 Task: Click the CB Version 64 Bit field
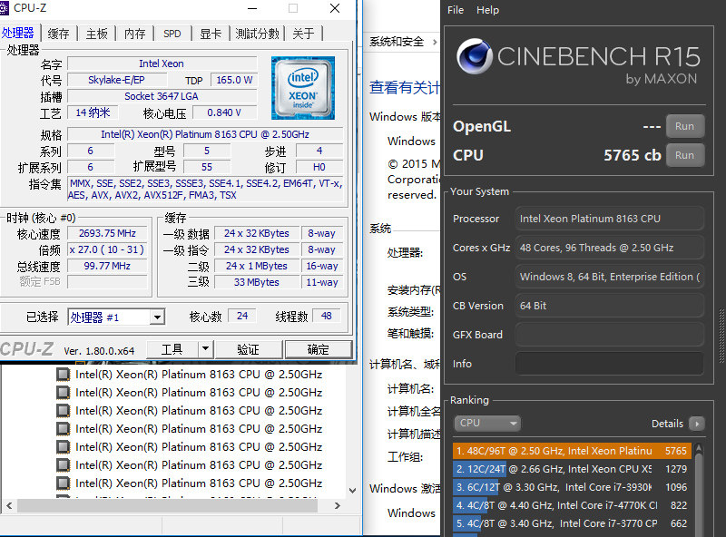[609, 306]
